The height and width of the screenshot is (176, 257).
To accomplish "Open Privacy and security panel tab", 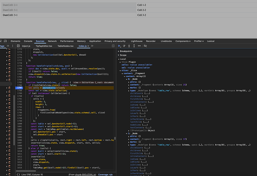I will tap(115, 41).
